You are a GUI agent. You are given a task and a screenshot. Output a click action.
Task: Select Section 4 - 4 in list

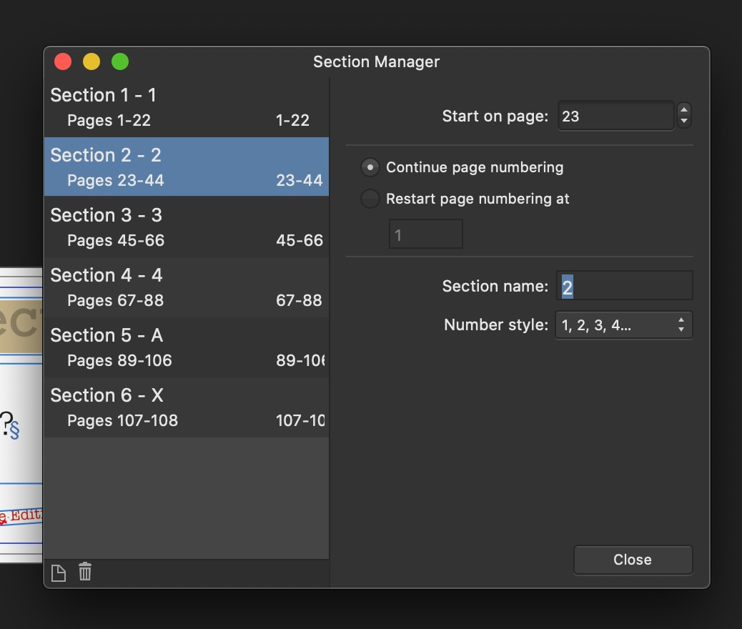186,287
